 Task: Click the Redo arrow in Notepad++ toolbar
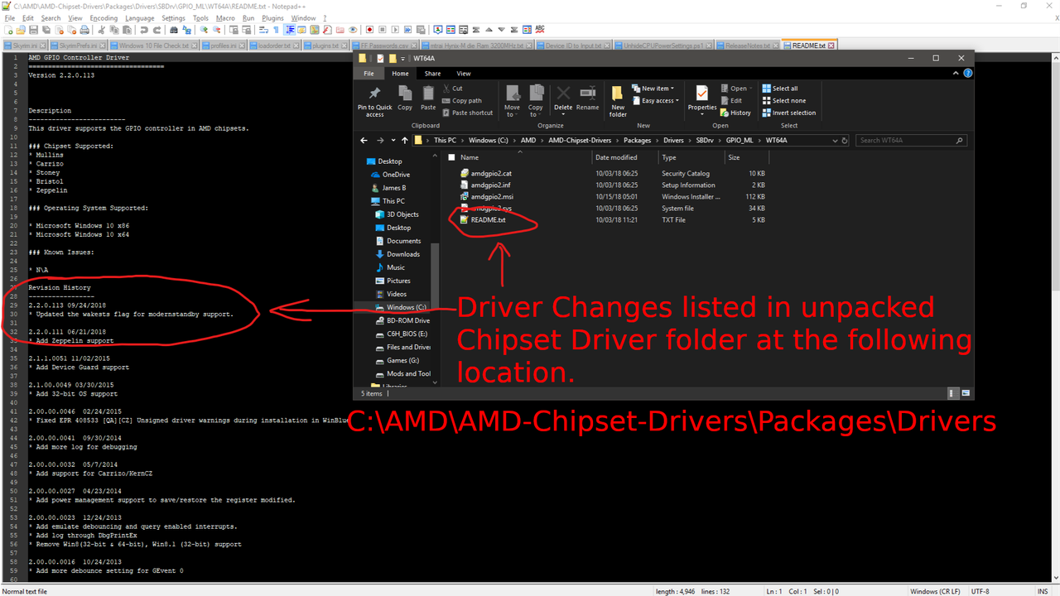[157, 30]
